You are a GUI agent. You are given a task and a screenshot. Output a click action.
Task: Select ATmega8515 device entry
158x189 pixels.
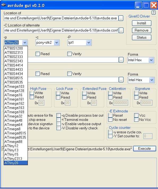click(x=16, y=133)
